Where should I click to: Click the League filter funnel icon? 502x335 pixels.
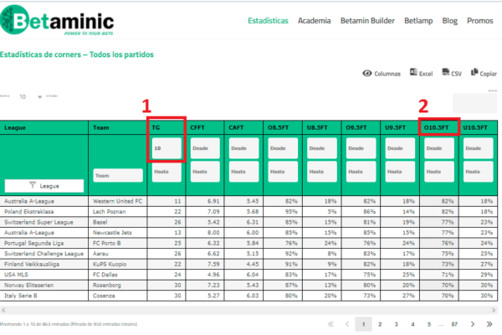tap(33, 185)
